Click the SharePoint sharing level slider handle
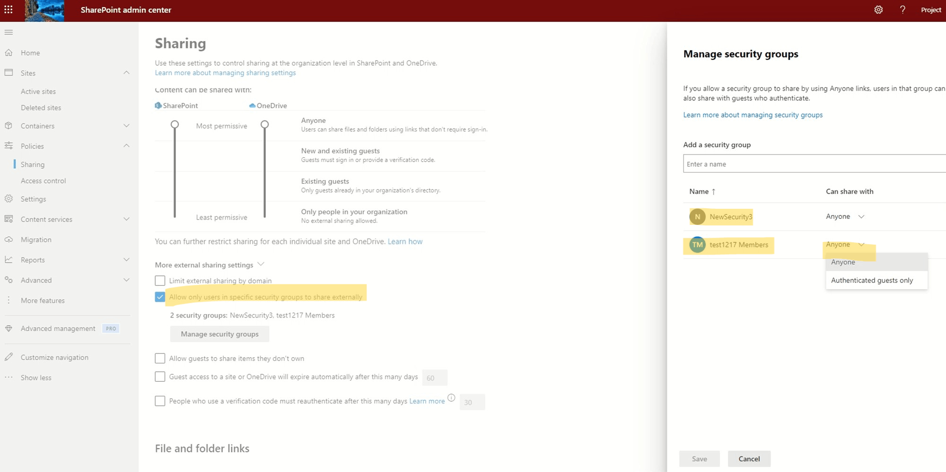This screenshot has width=946, height=472. coord(175,125)
